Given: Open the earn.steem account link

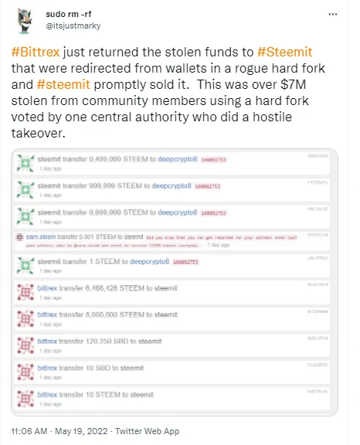Looking at the screenshot, I should coord(41,236).
